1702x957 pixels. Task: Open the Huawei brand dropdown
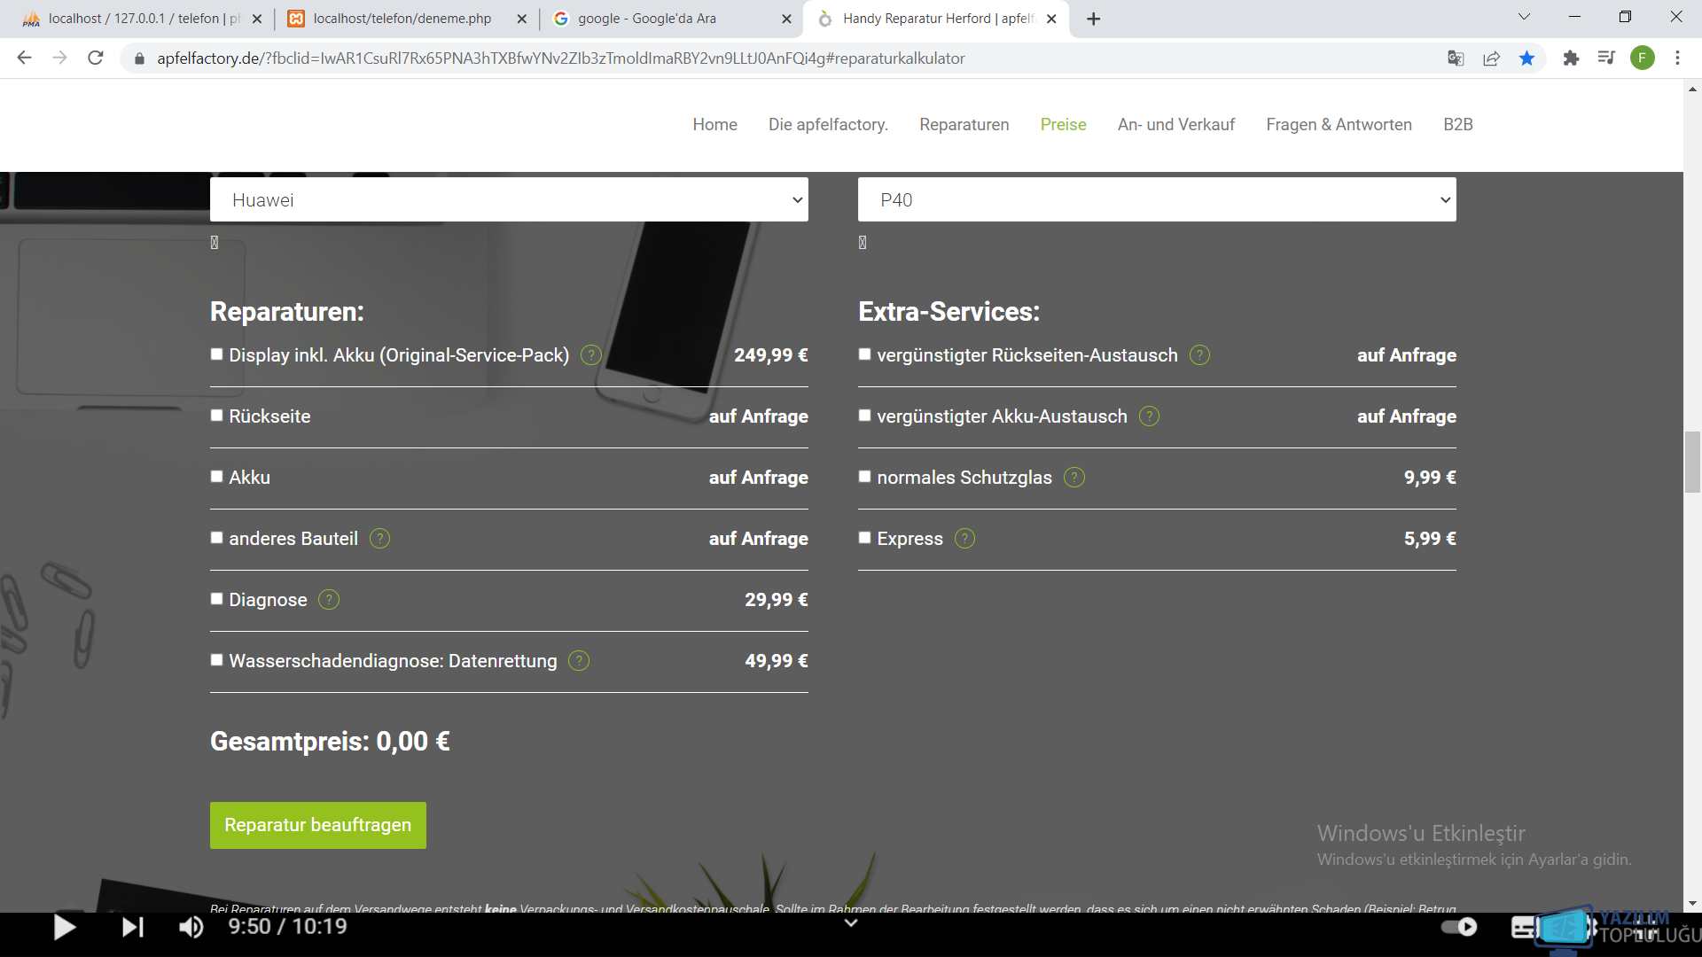coord(509,199)
